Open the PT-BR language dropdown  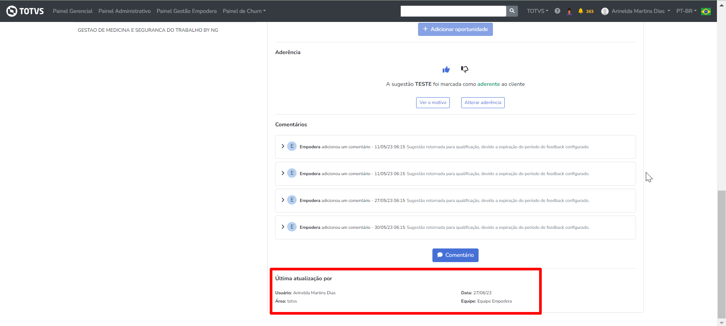(x=686, y=11)
